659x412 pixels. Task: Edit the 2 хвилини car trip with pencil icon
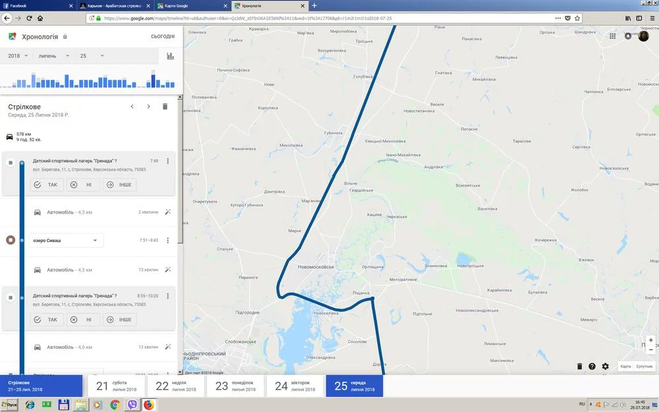coord(167,212)
